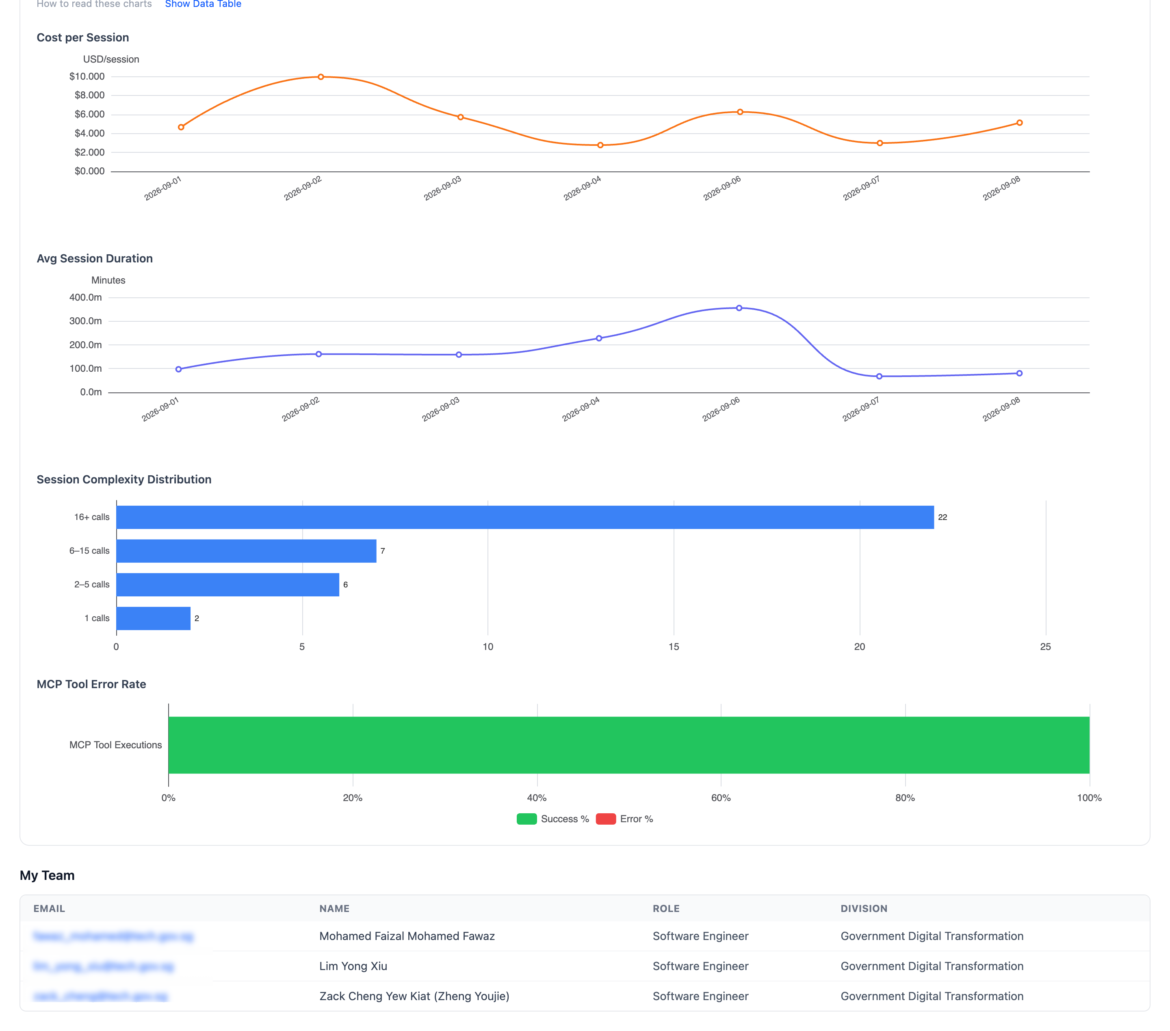Click the Session Complexity Distribution title
Image resolution: width=1170 pixels, height=1031 pixels.
(x=124, y=480)
